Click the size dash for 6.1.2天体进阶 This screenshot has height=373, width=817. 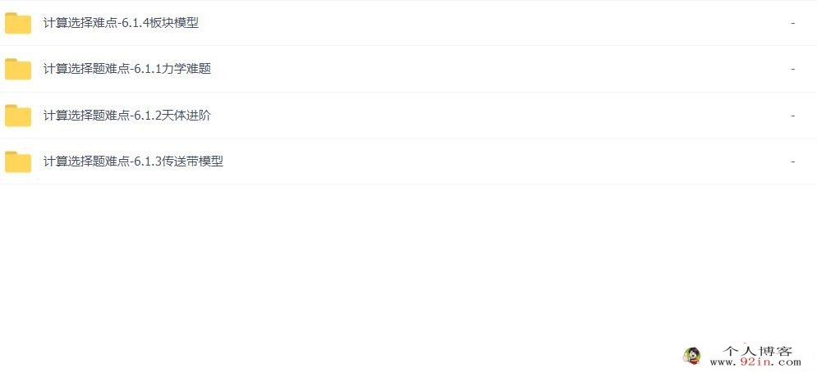click(792, 115)
